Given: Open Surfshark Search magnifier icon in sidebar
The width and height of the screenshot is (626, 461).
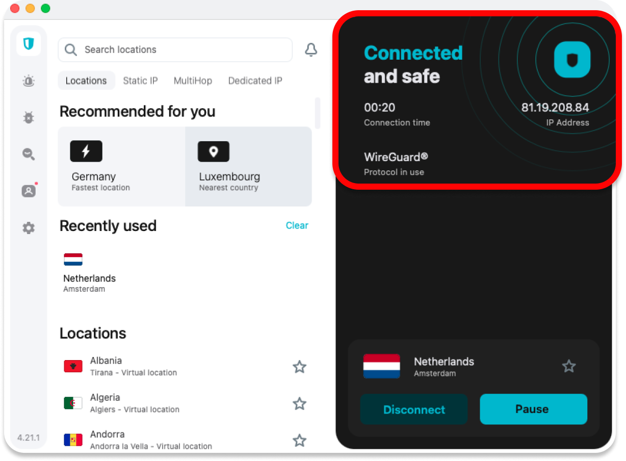Looking at the screenshot, I should click(29, 154).
